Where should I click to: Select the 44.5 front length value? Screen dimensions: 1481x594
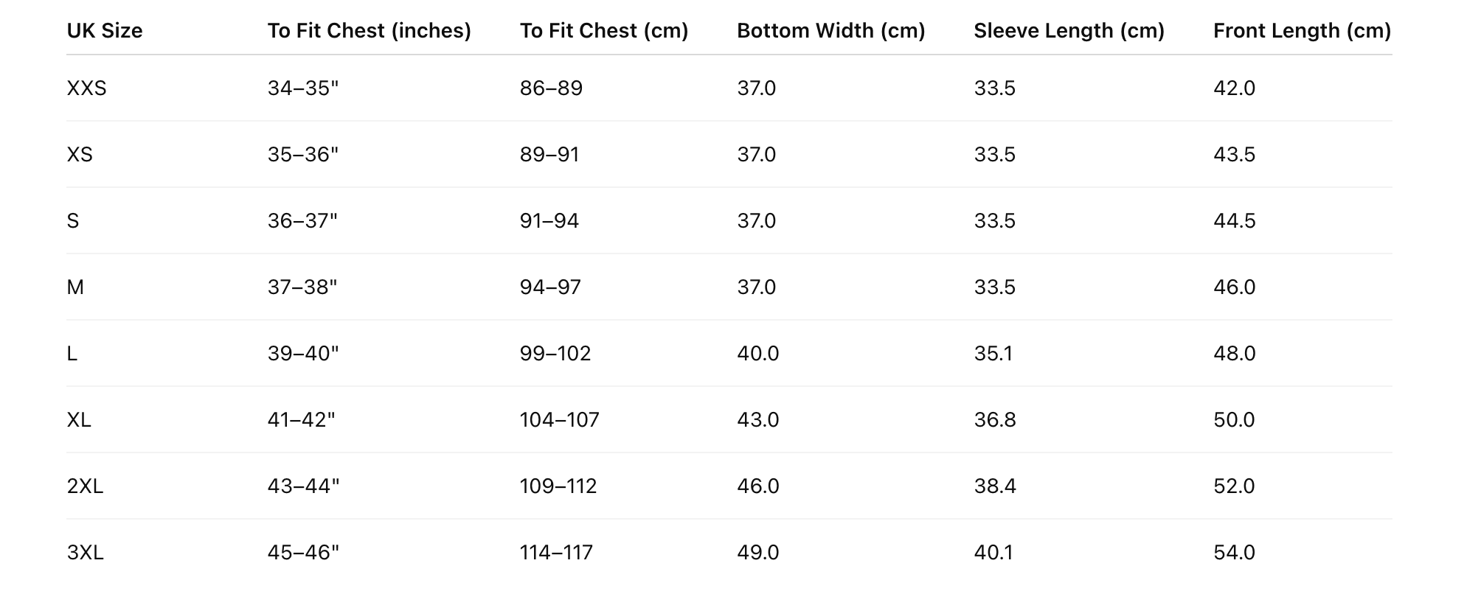click(1234, 221)
